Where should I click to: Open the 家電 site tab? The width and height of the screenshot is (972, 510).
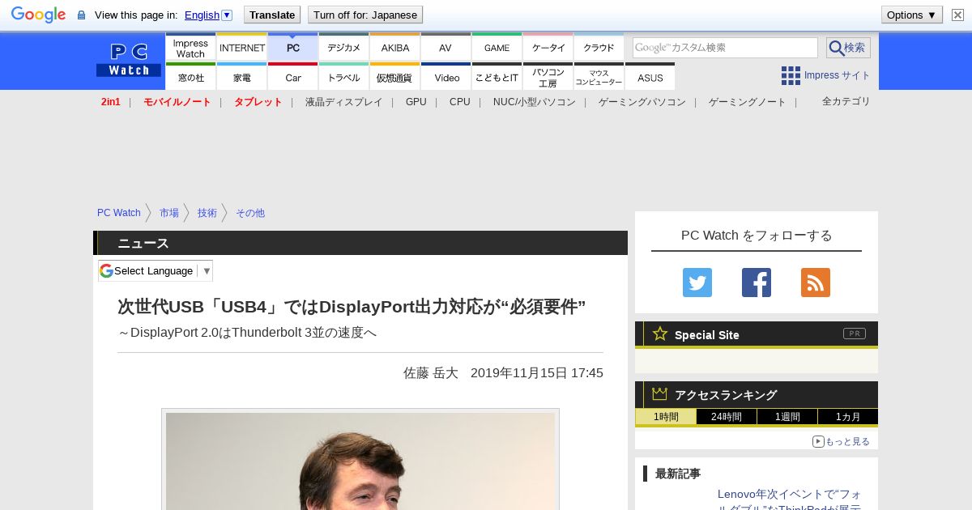tap(242, 77)
